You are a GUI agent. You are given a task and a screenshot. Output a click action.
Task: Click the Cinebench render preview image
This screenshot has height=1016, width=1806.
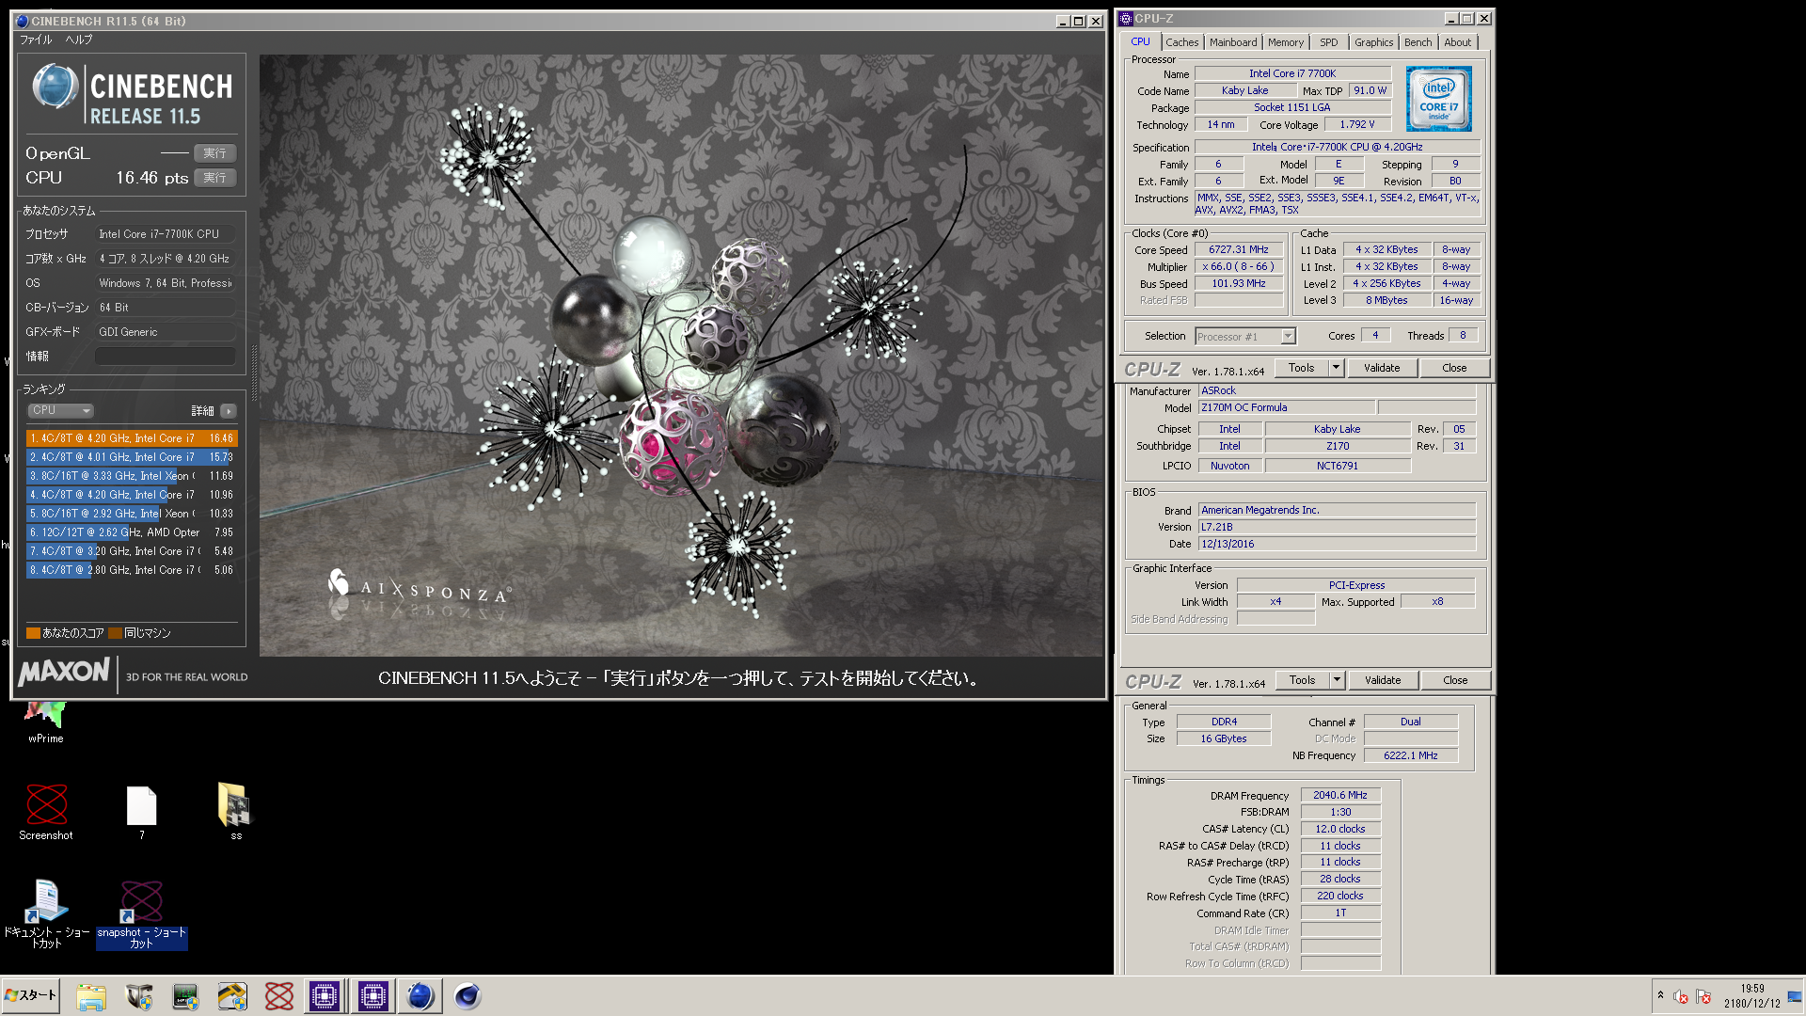(x=681, y=355)
